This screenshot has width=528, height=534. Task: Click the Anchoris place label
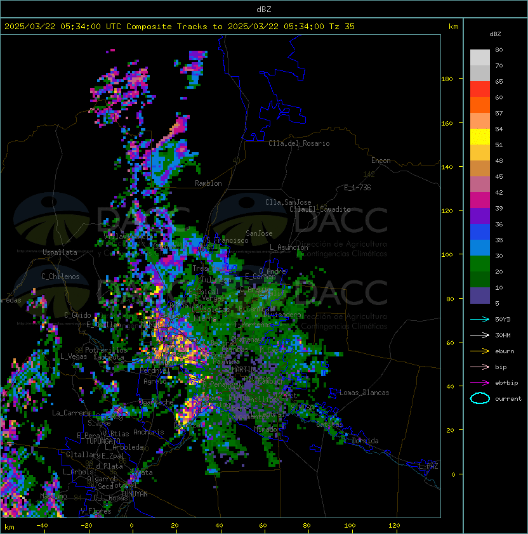(148, 432)
